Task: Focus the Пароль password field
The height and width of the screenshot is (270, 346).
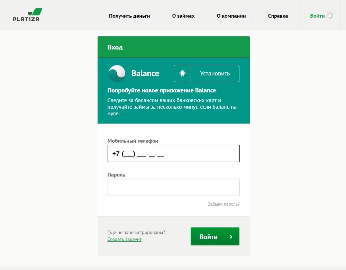Action: [174, 187]
